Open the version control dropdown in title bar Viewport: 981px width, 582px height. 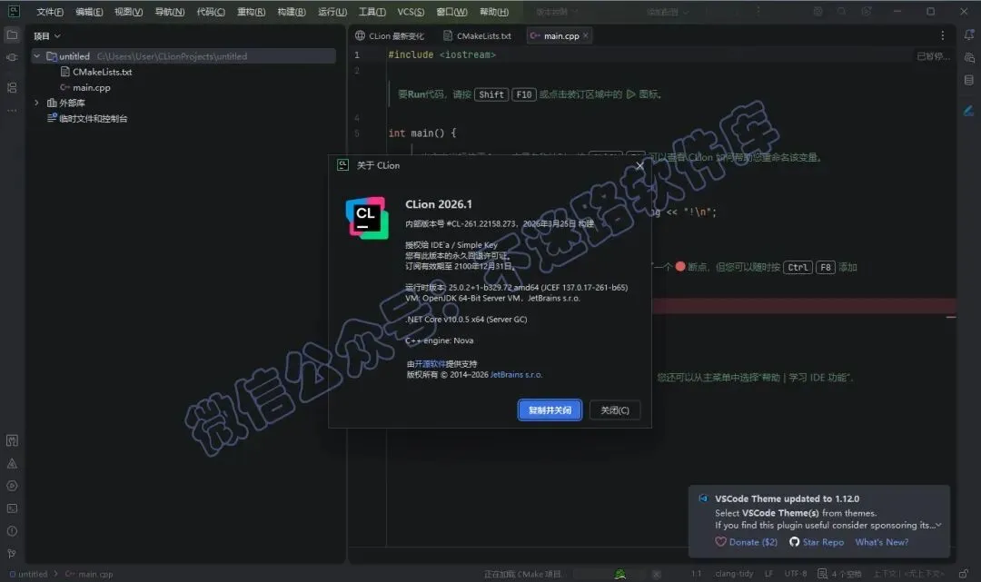(x=557, y=11)
